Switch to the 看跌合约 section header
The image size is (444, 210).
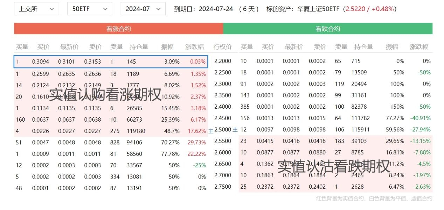(328, 29)
